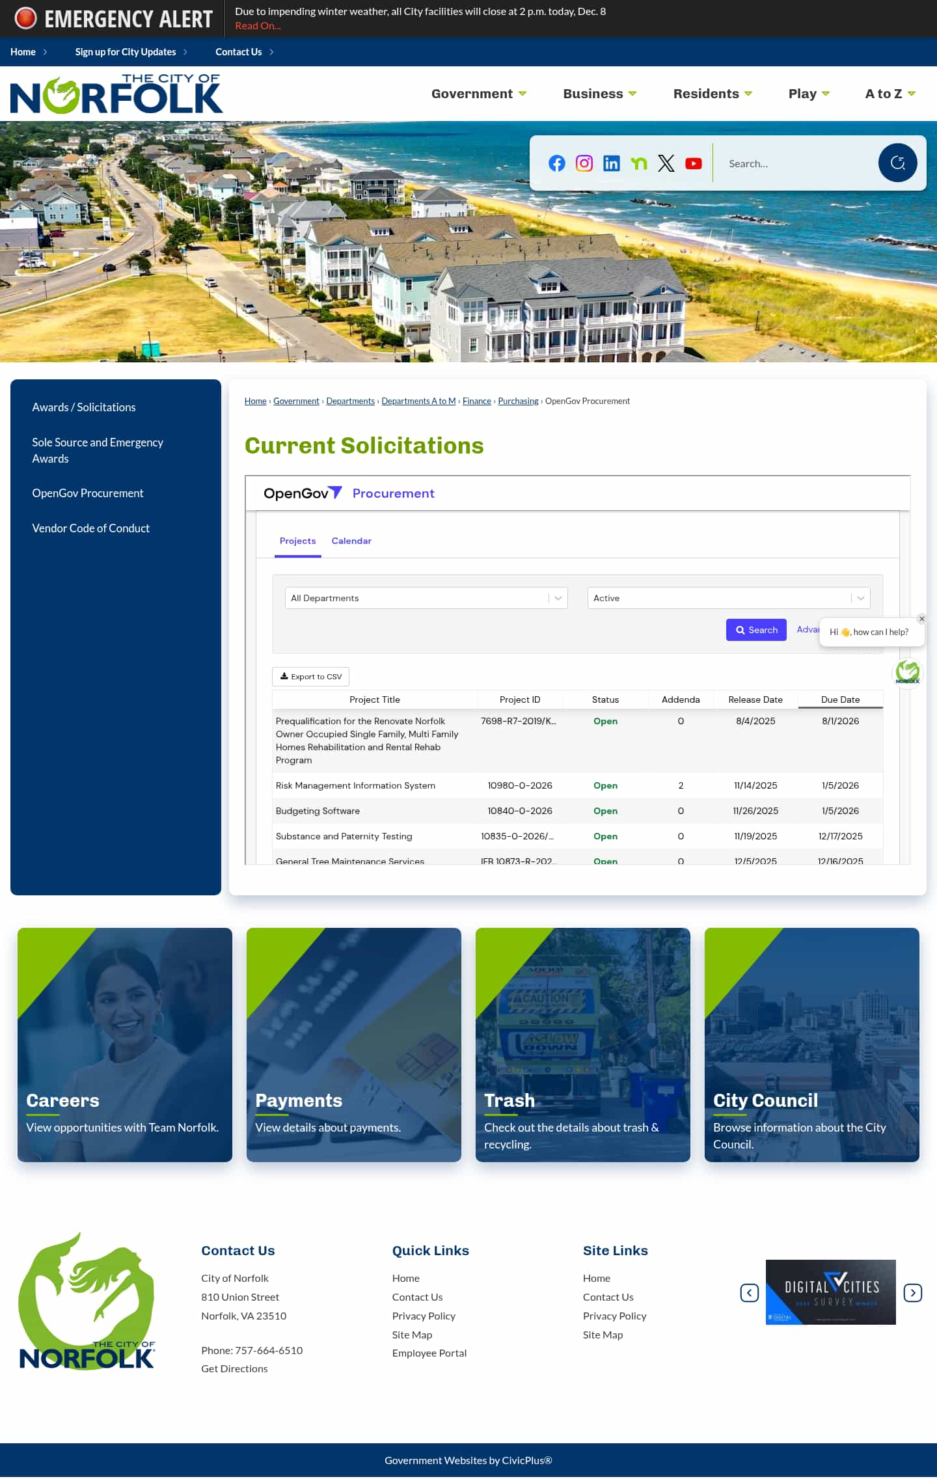The width and height of the screenshot is (937, 1479).
Task: Click Site Map under Site Links
Action: click(x=603, y=1335)
